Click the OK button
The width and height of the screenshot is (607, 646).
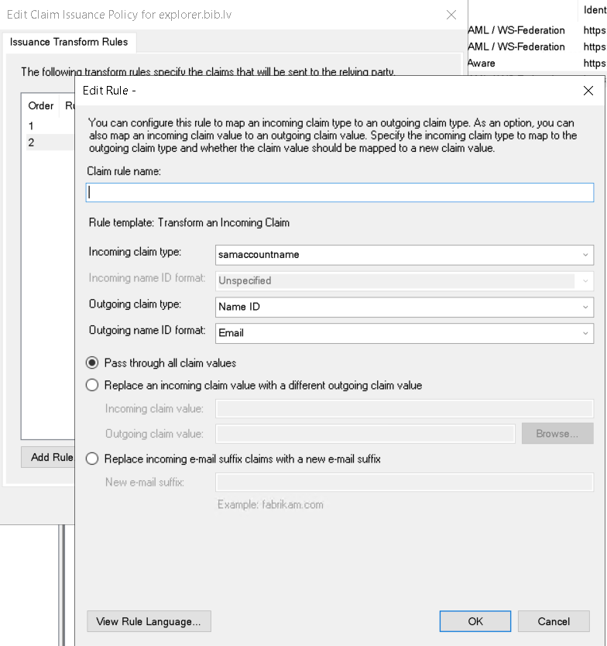click(x=475, y=621)
